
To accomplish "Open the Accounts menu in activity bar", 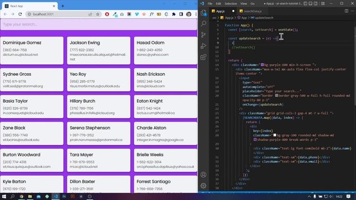I will 204,174.
